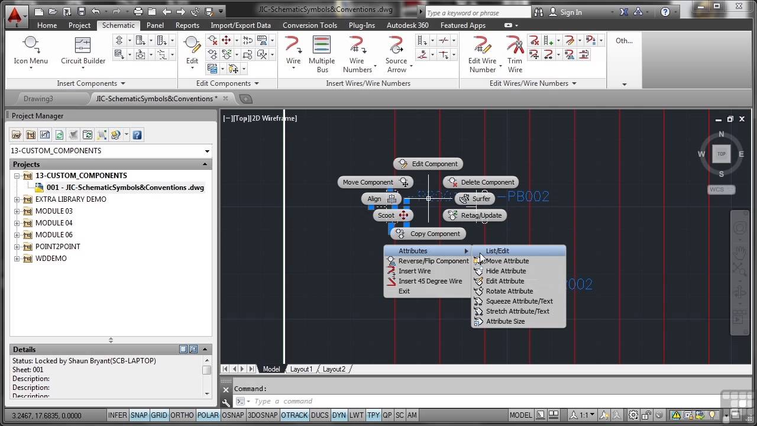Choose Reverse/Flip Component in the context menu
Viewport: 757px width, 426px height.
427,261
